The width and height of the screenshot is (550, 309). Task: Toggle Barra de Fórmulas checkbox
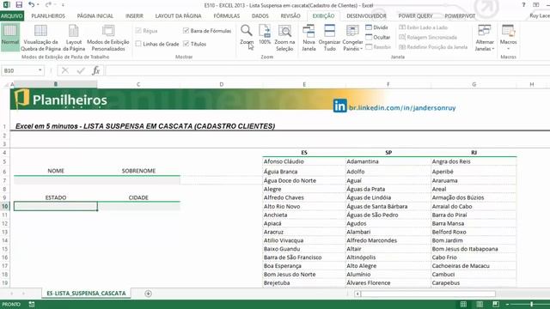click(x=186, y=31)
